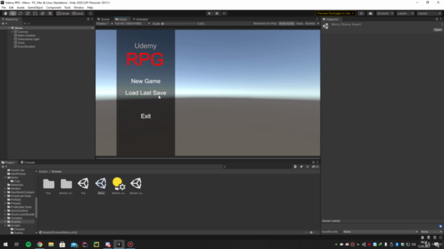Select the combined Transform tool
The height and width of the screenshot is (249, 444).
42,13
